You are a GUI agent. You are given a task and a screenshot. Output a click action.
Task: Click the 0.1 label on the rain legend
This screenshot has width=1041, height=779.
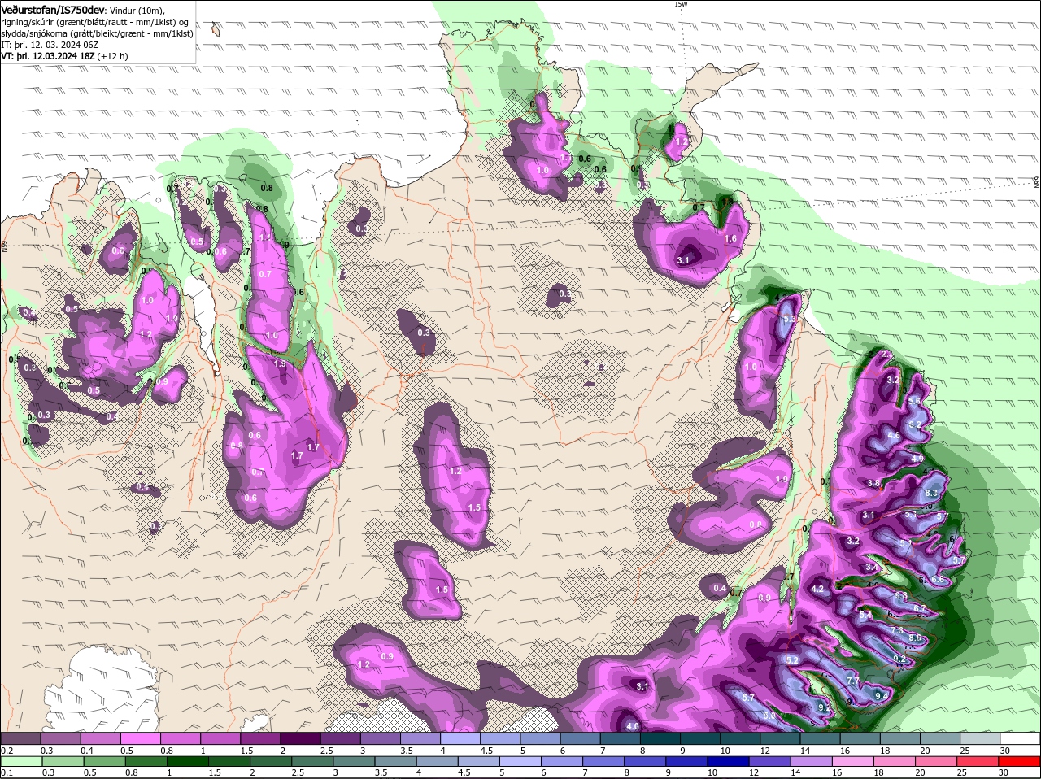pos(7,772)
